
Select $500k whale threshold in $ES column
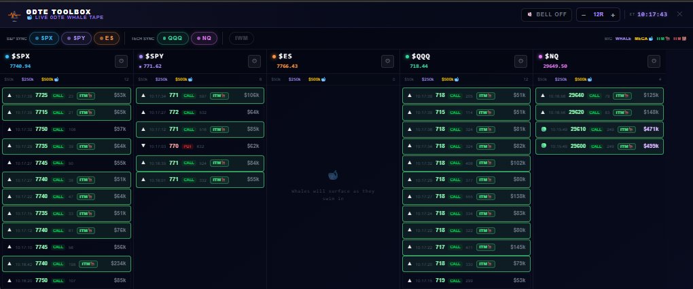tap(317, 79)
